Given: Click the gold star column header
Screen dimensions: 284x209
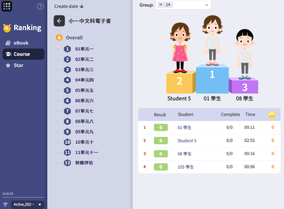Looking at the screenshot, I should point(272,115).
